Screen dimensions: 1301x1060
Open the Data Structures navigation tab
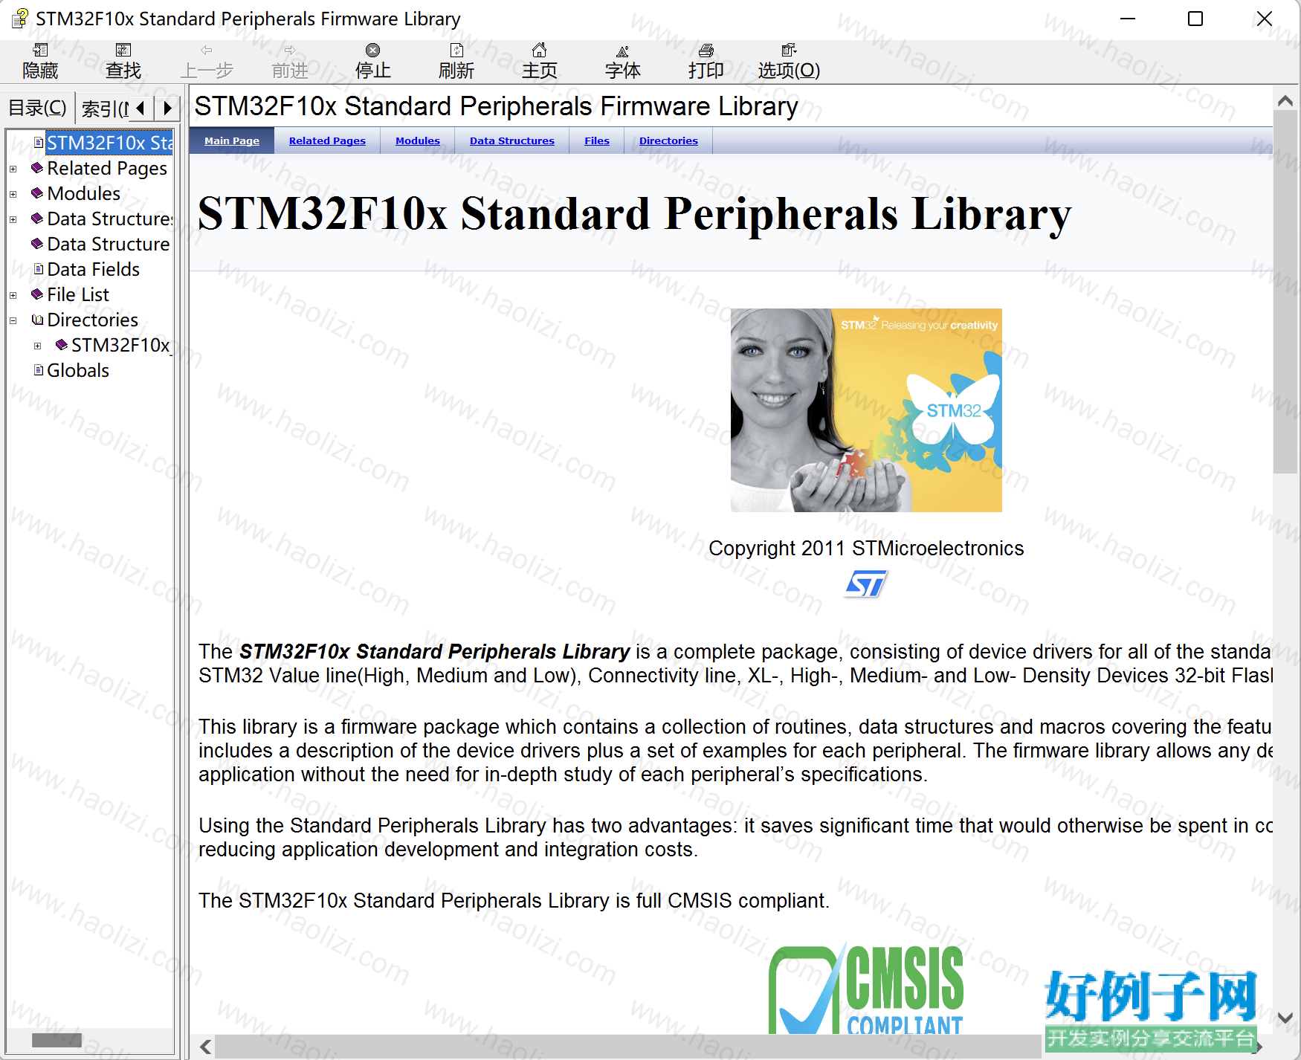pos(512,140)
